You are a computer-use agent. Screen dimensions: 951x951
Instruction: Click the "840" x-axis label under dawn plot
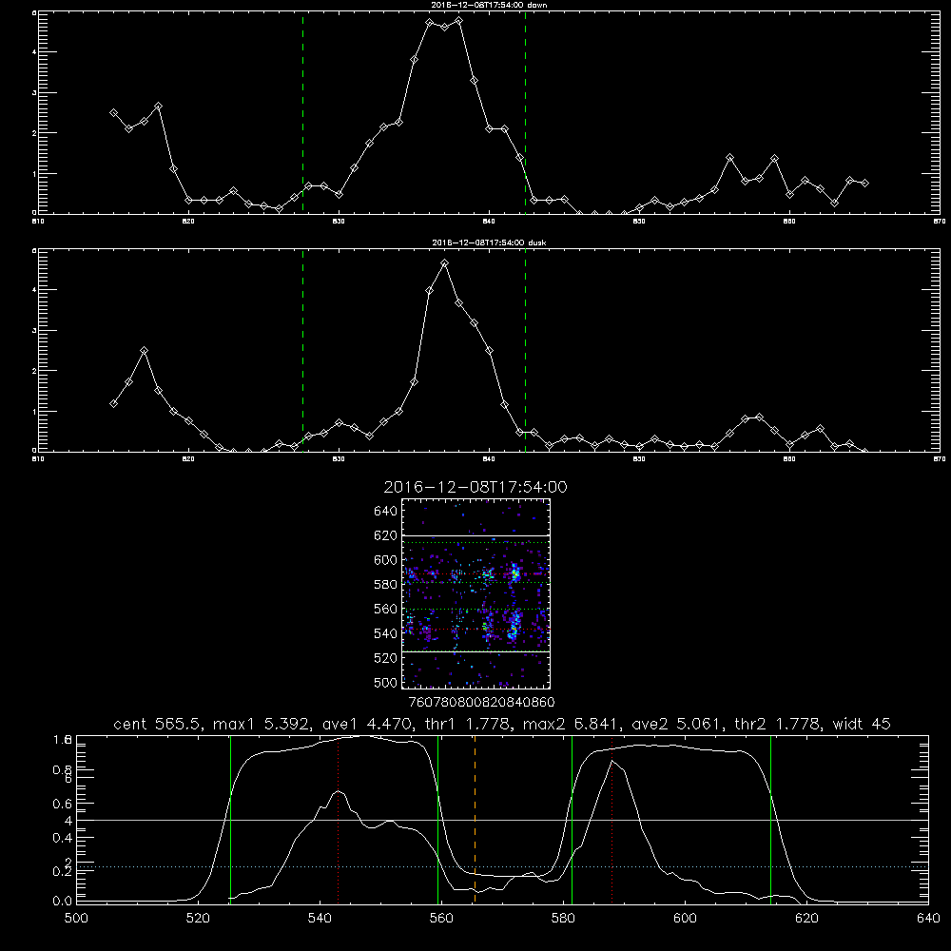coord(489,222)
